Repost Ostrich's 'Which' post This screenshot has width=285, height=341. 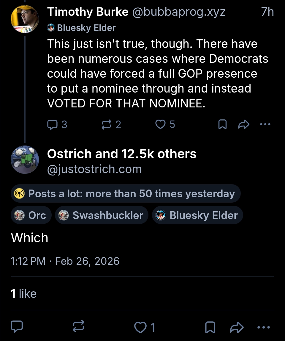[79, 327]
